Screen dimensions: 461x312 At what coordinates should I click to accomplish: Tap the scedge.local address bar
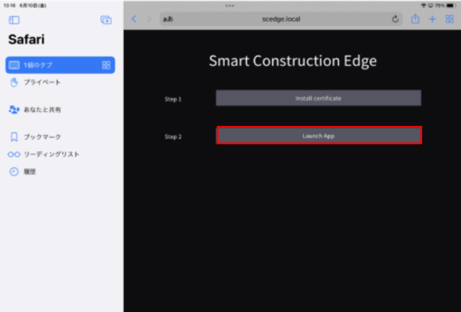(281, 19)
